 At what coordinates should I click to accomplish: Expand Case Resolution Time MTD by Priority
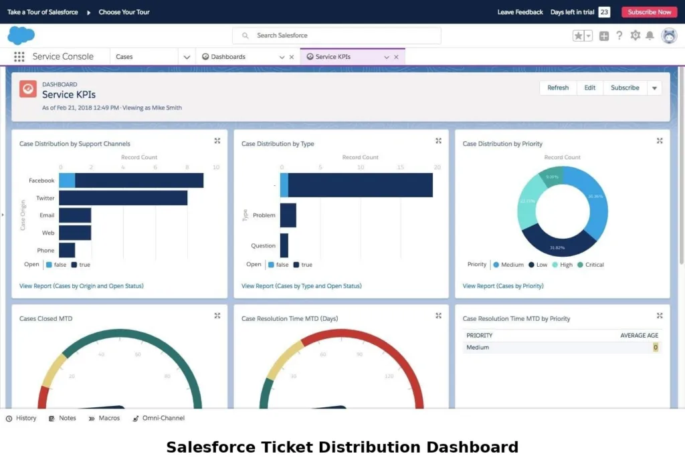pos(660,316)
